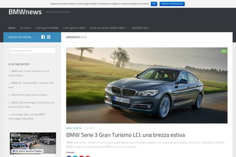Open the featured BMW Gran Turismo image

tap(147, 85)
